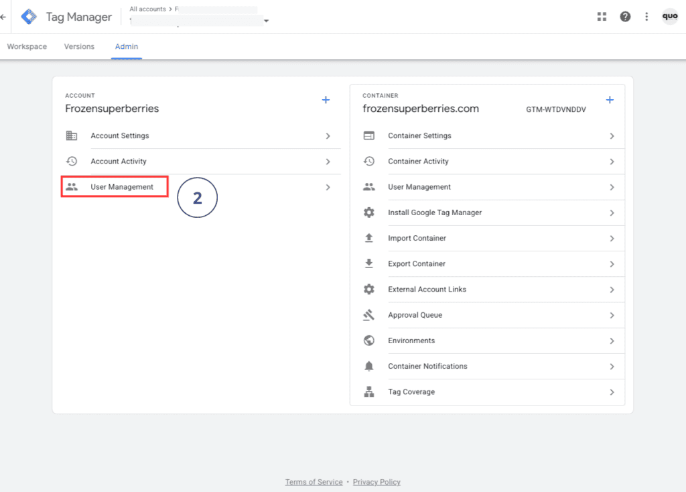Open container-level User Management label
Image resolution: width=686 pixels, height=492 pixels.
(419, 187)
